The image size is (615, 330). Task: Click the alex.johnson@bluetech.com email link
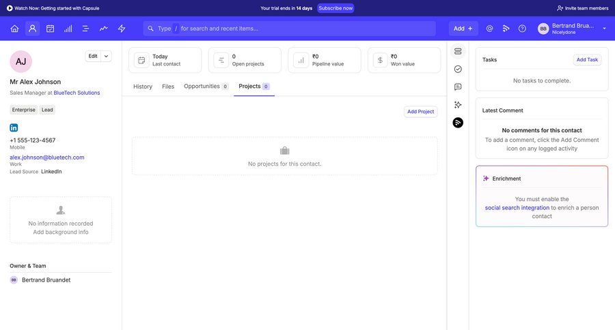(x=47, y=157)
